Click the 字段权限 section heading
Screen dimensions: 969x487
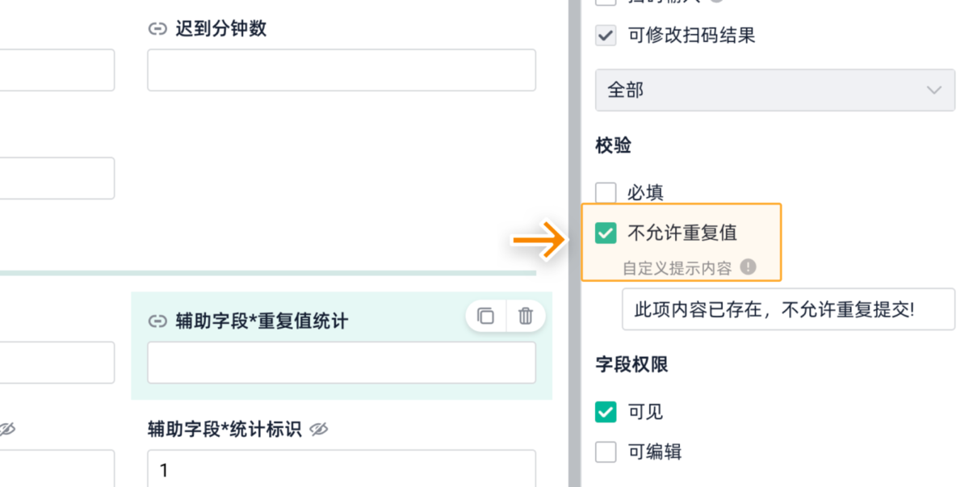[631, 365]
